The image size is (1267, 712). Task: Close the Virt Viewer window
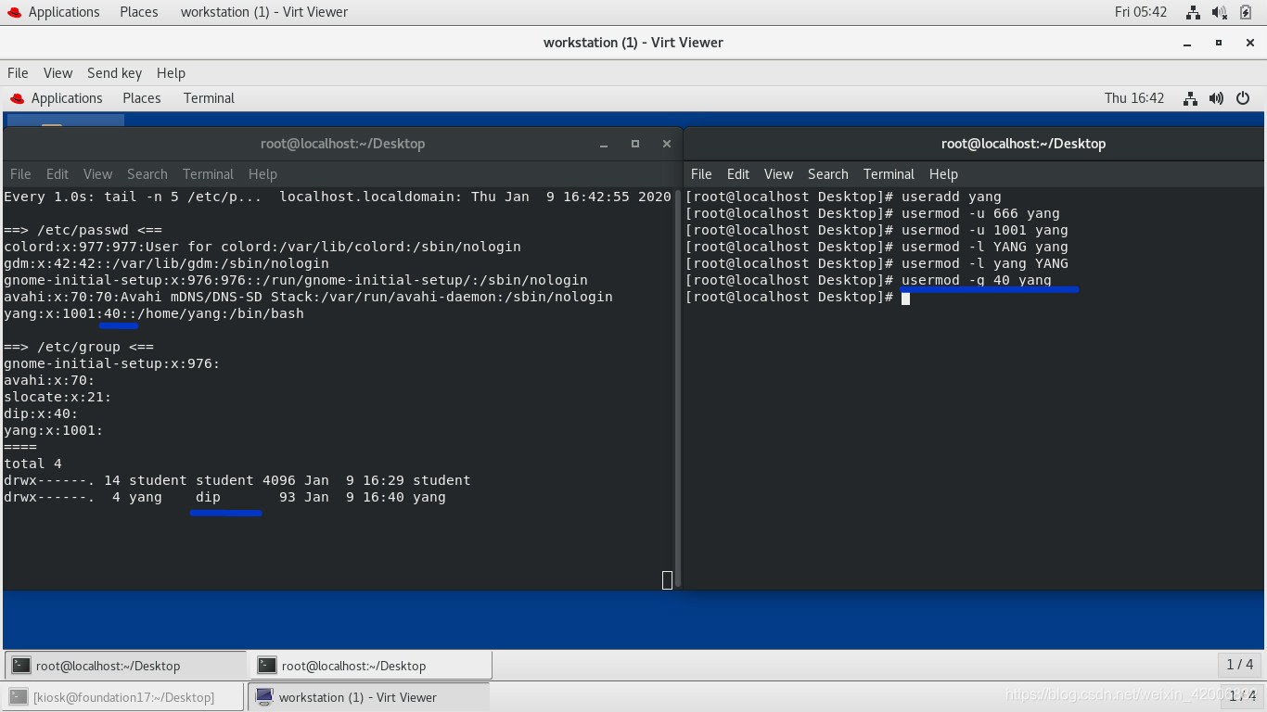tap(1249, 43)
